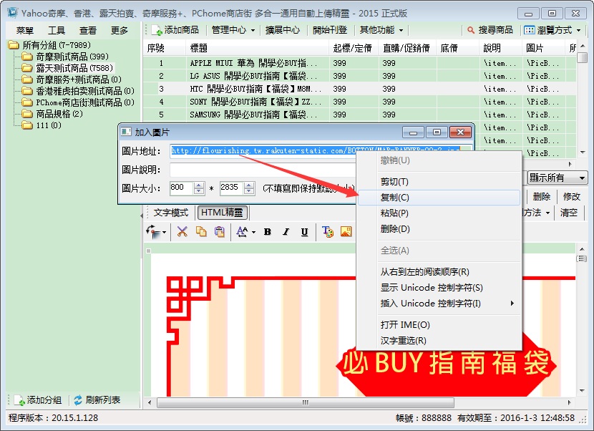Click the 露天测试商品 folder icon

(27, 68)
